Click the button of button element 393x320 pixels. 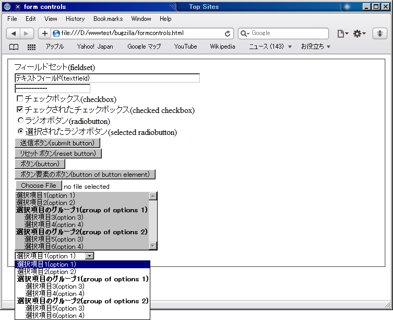point(85,174)
